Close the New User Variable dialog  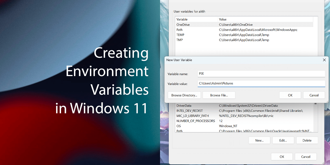(x=324, y=60)
